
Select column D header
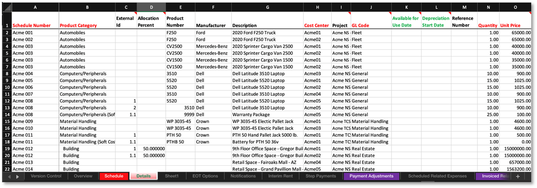tap(151, 7)
